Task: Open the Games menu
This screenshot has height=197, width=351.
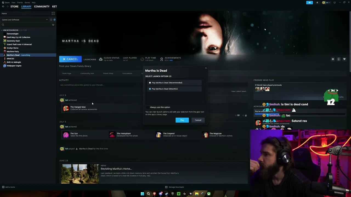Action: pos(27,2)
